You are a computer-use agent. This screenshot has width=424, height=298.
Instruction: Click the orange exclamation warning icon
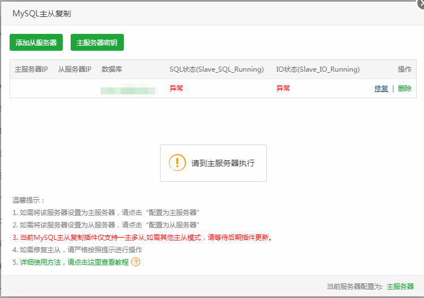point(178,163)
